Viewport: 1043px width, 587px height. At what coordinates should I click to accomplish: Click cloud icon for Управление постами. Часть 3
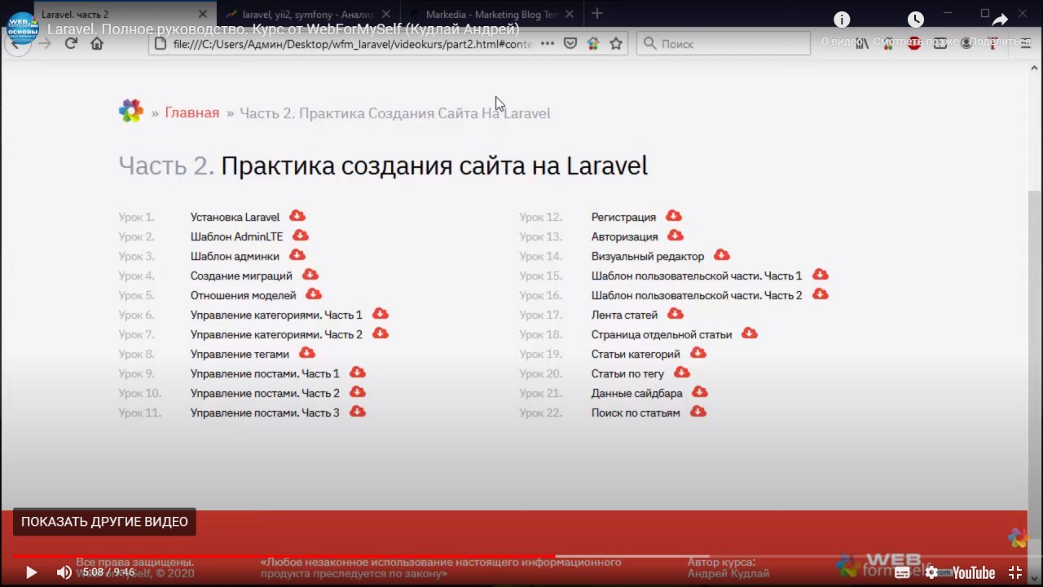pos(358,412)
